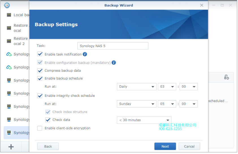This screenshot has height=154, width=238.
Task: Click the Task name input field
Action: click(113, 46)
